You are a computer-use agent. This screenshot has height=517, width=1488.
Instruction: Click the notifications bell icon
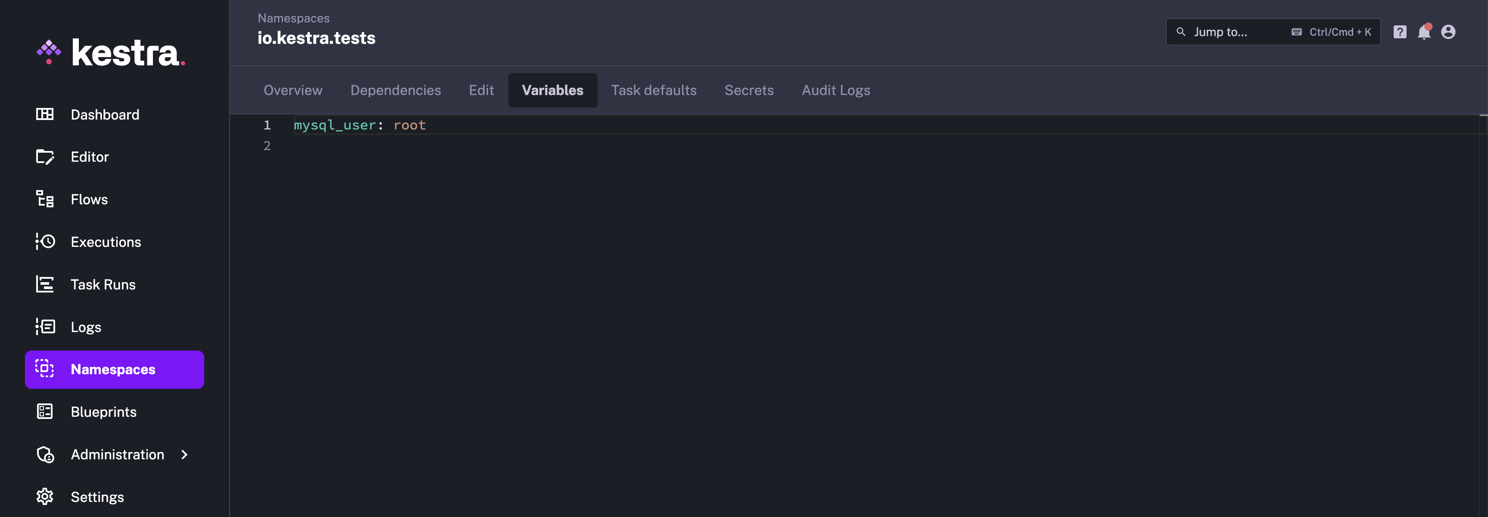[x=1423, y=32]
